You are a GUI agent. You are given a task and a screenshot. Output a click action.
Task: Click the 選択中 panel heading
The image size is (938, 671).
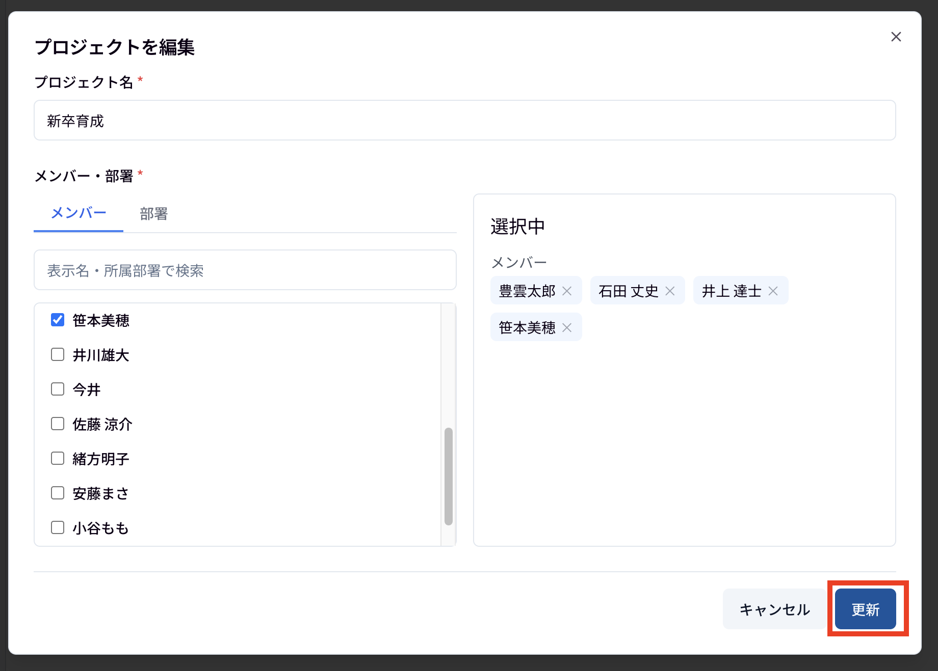click(517, 226)
